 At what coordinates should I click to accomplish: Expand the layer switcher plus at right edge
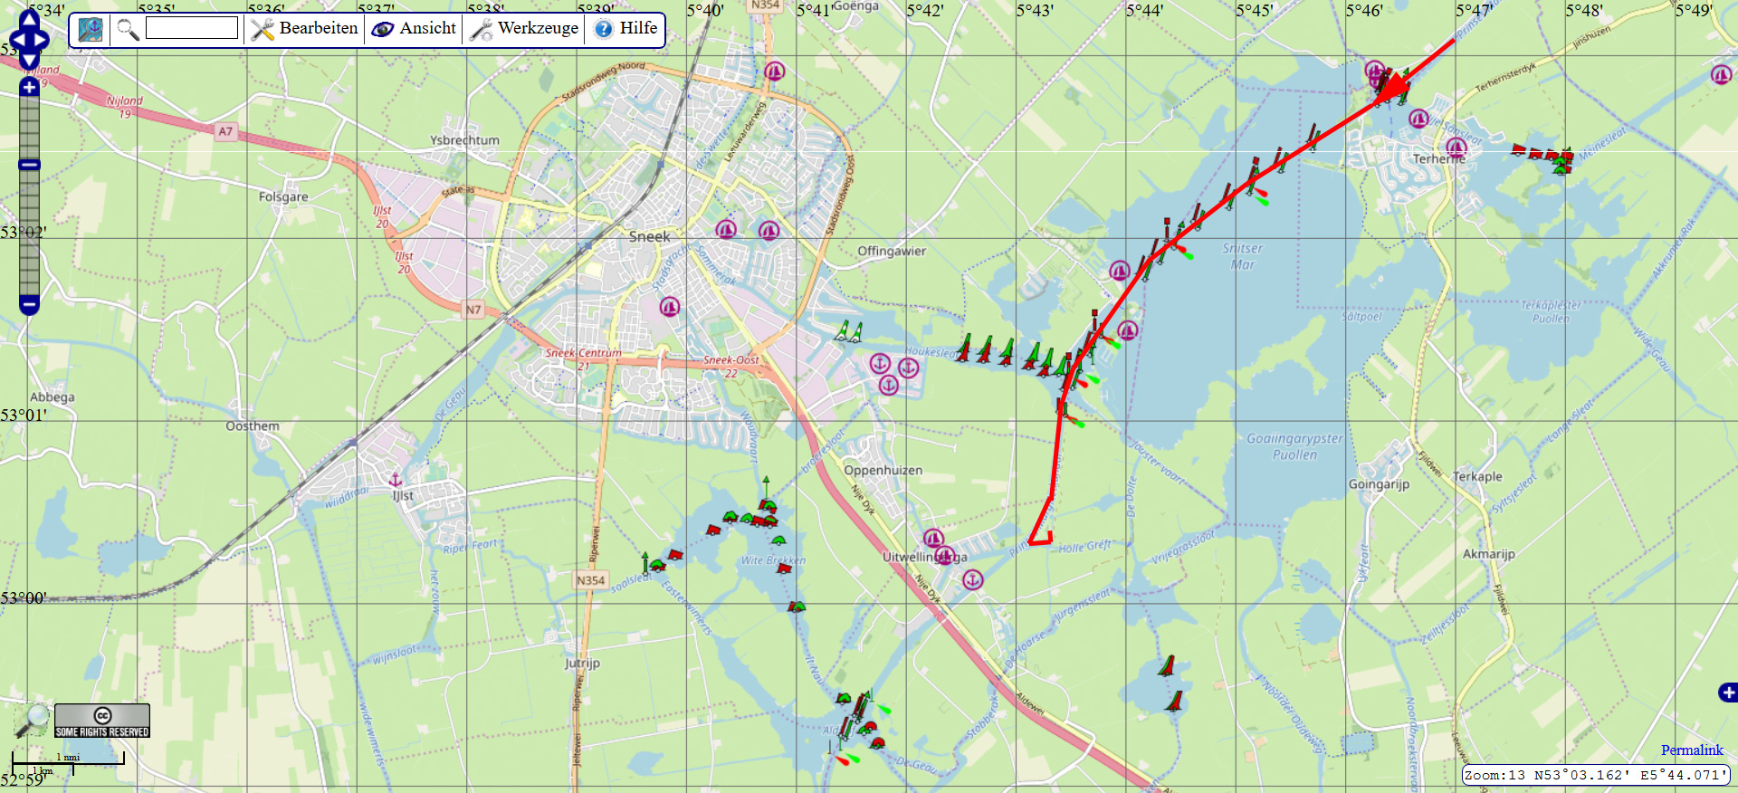pos(1727,693)
